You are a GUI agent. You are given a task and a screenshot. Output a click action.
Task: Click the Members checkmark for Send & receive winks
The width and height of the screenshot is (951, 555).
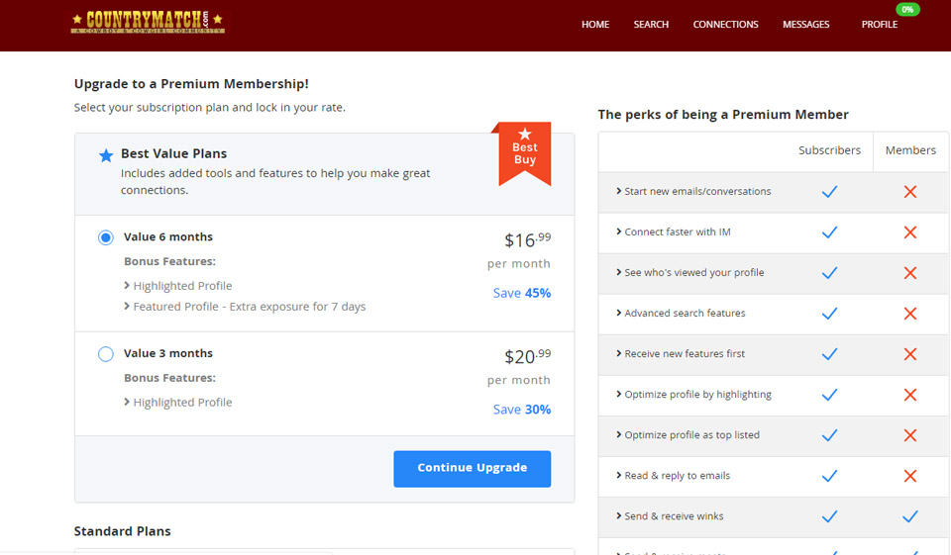coord(910,516)
